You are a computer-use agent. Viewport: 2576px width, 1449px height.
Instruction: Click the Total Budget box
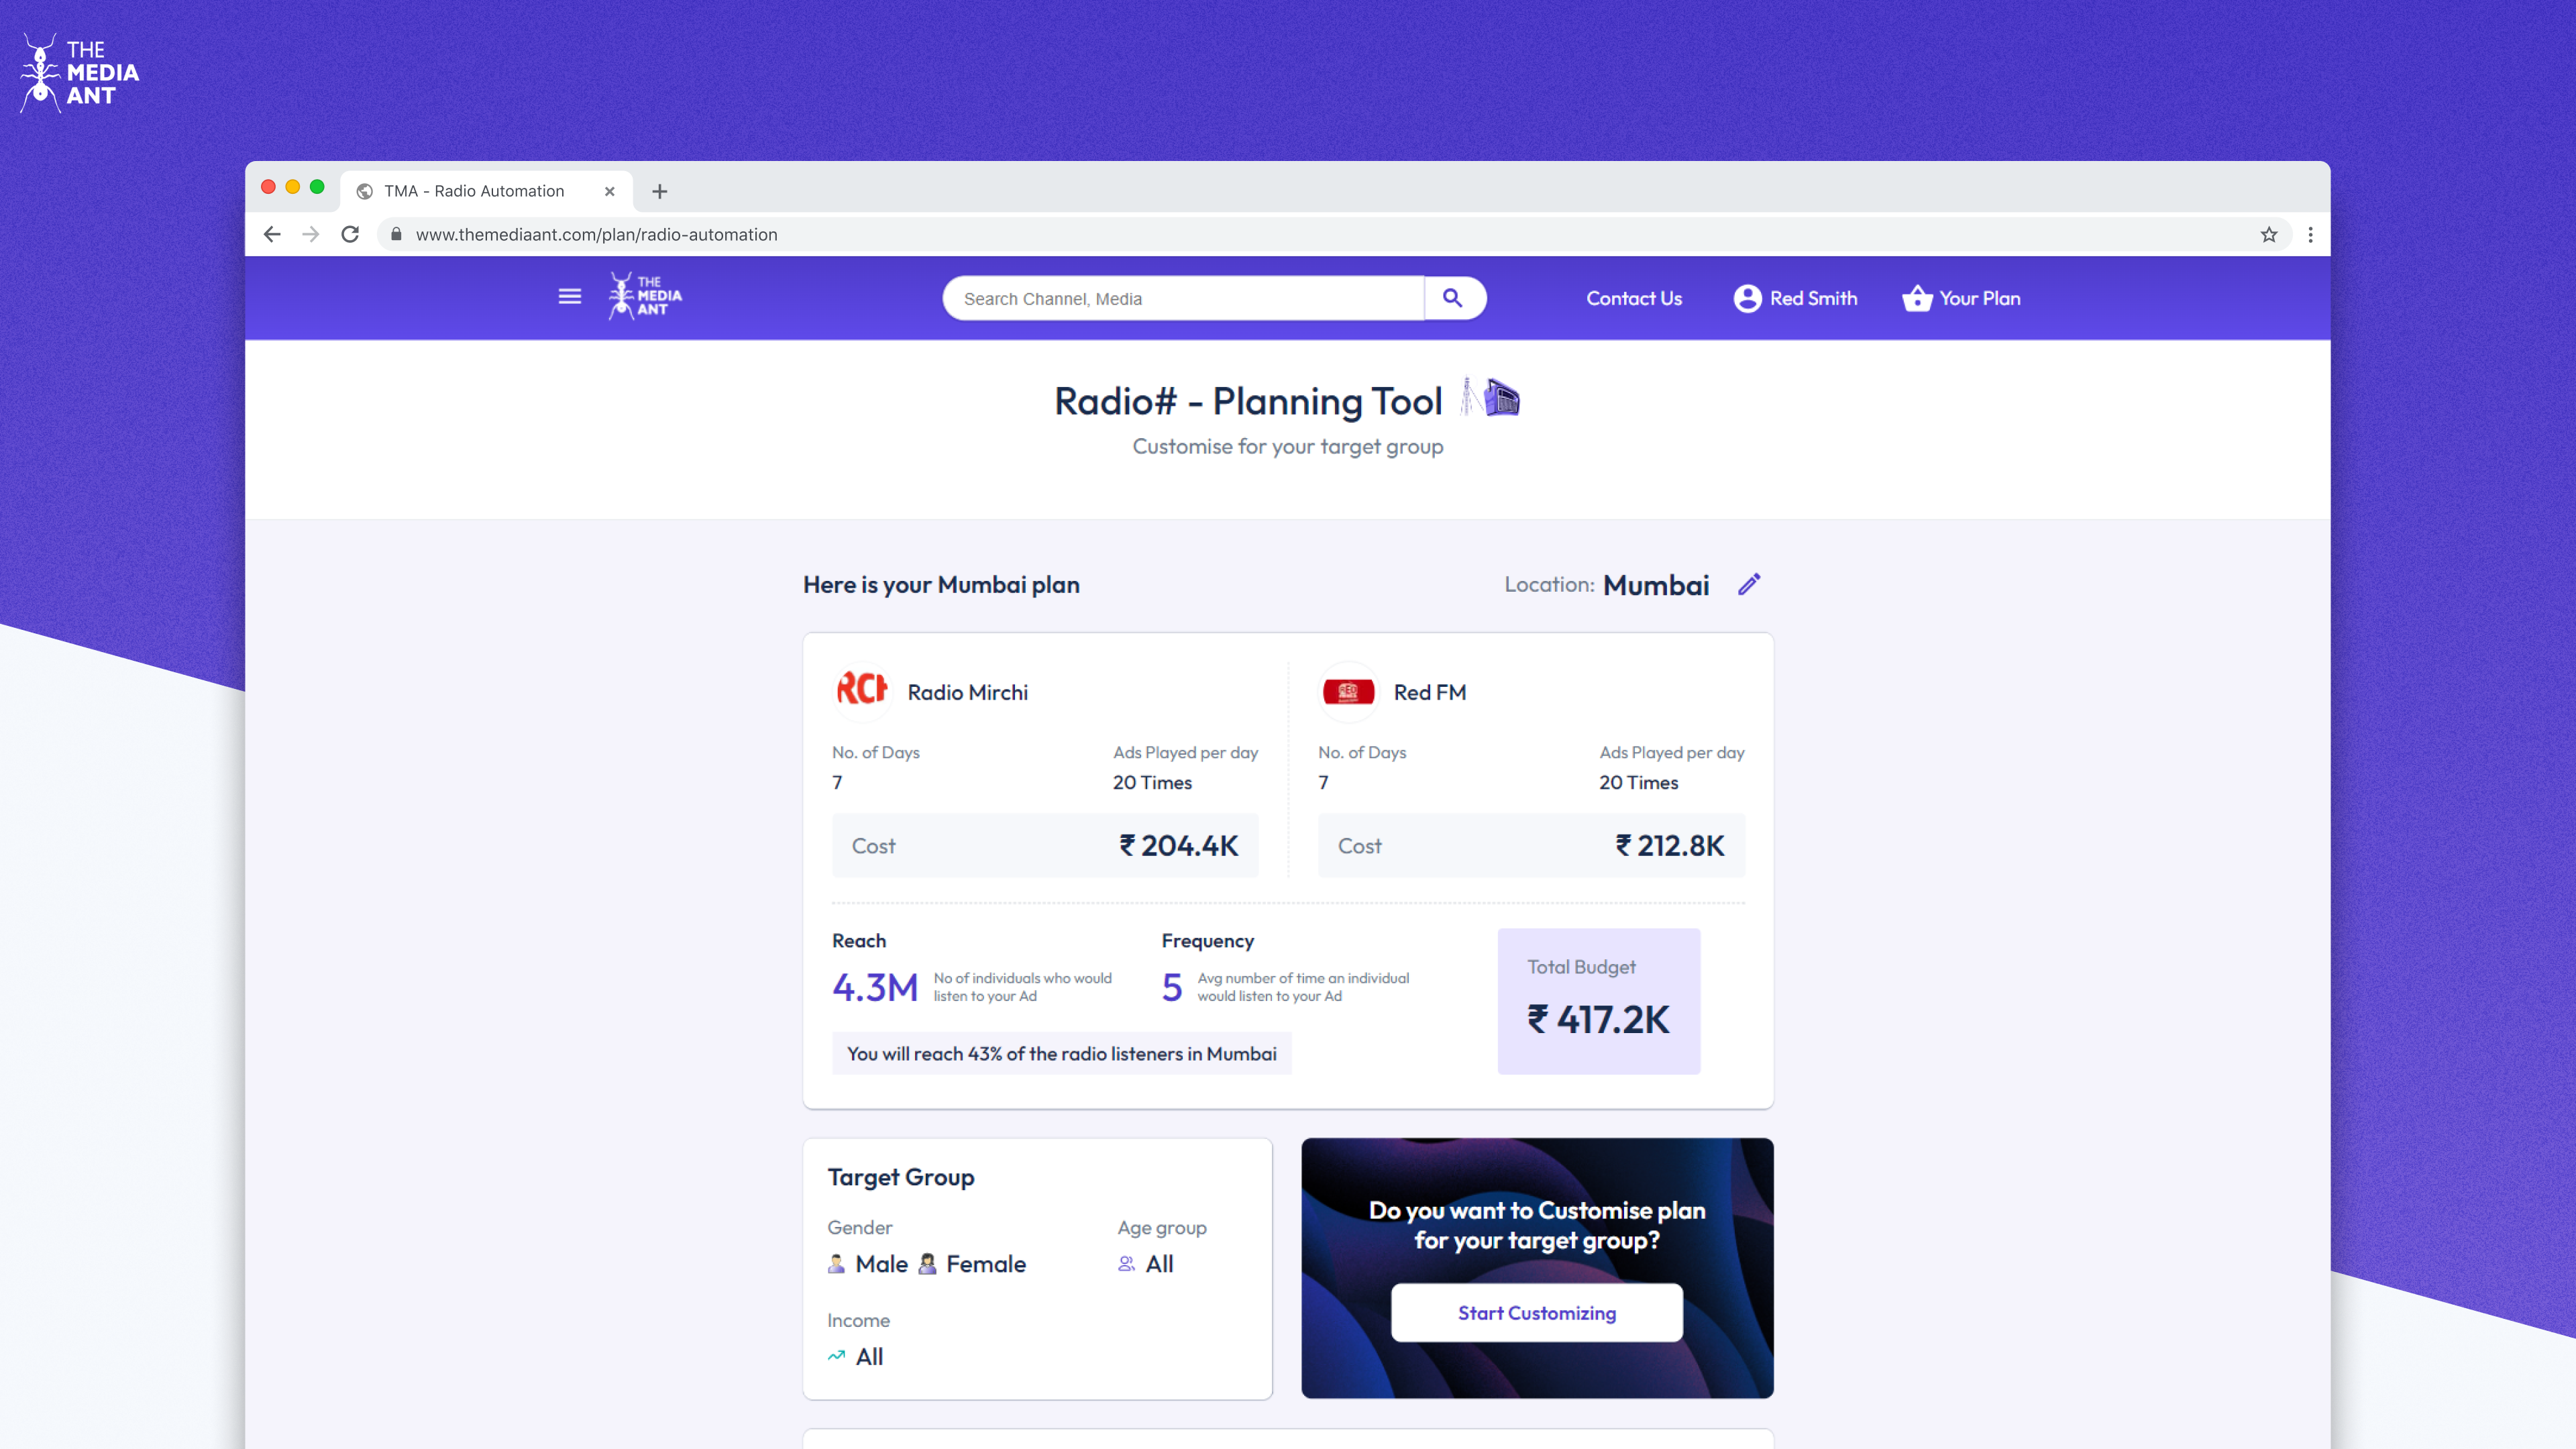pyautogui.click(x=1598, y=1001)
